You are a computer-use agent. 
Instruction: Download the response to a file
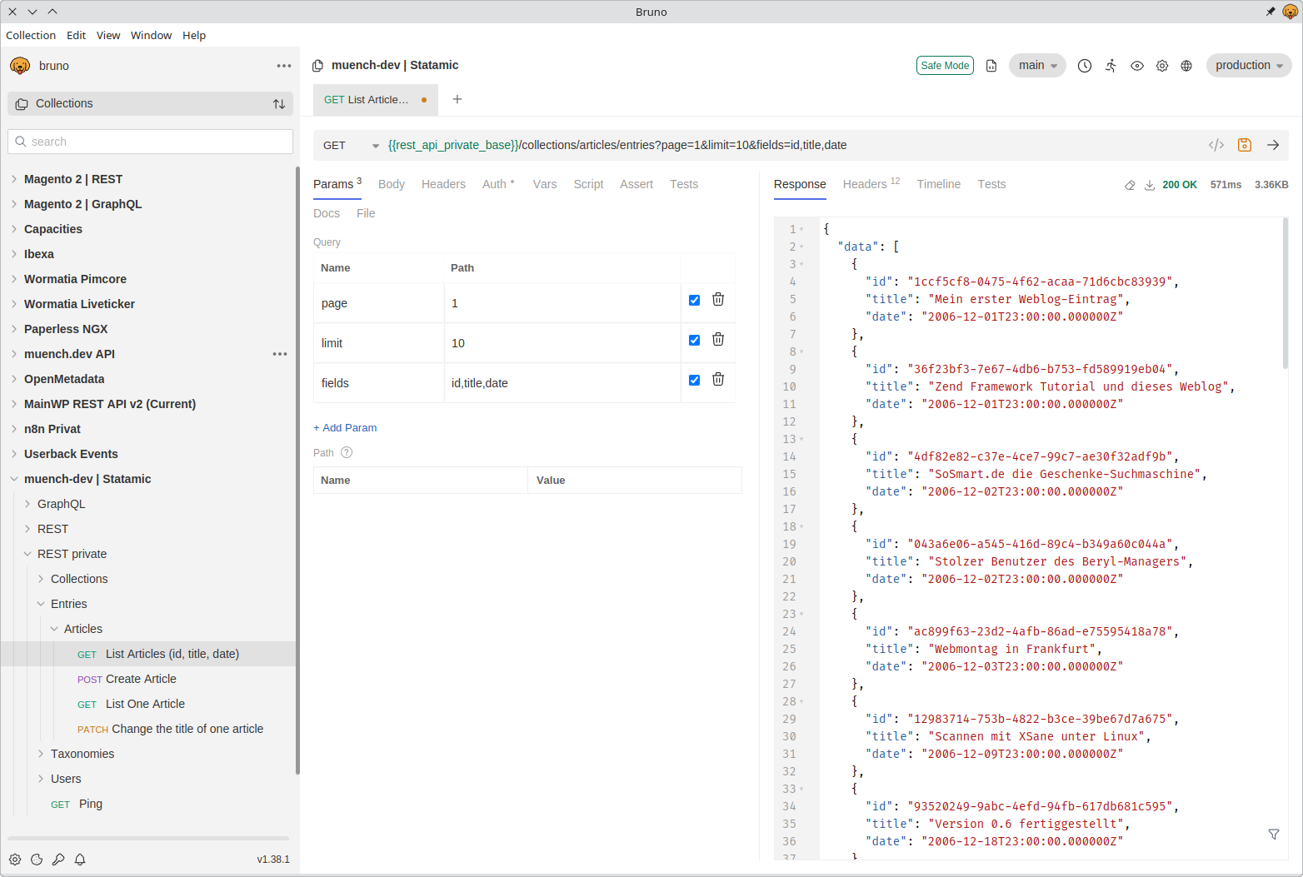1150,185
